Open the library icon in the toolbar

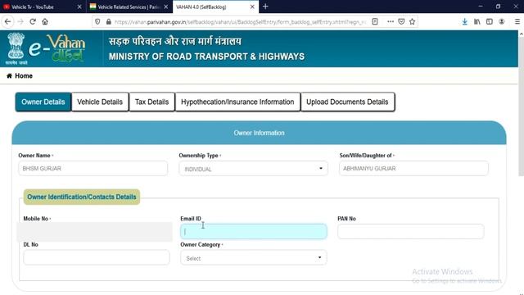477,22
